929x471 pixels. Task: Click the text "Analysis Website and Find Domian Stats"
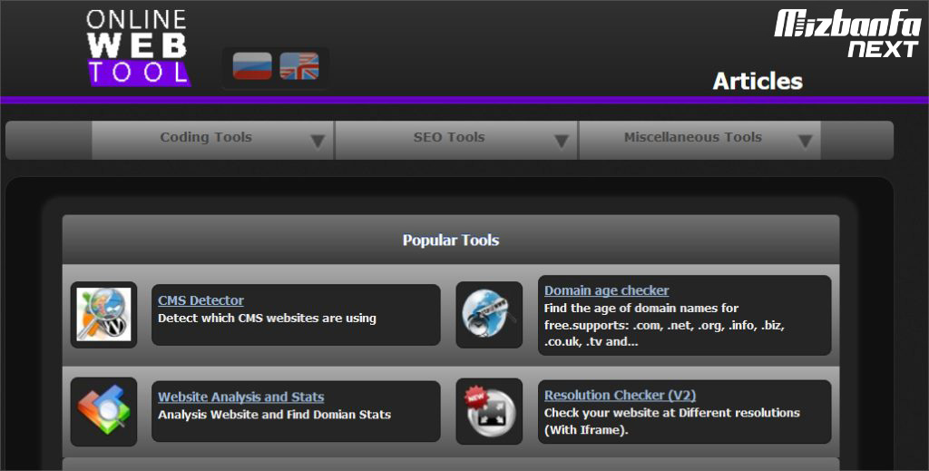click(274, 415)
